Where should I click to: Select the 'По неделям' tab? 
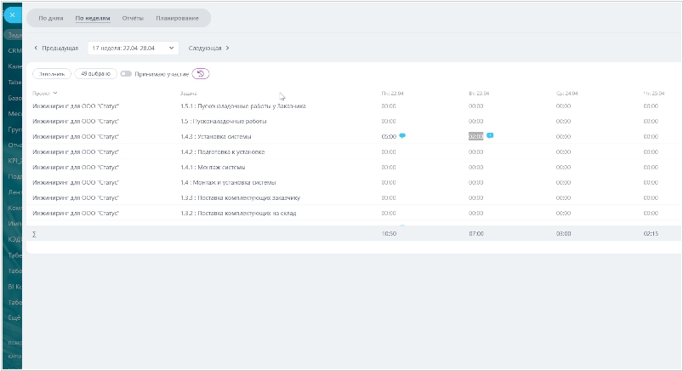click(93, 18)
